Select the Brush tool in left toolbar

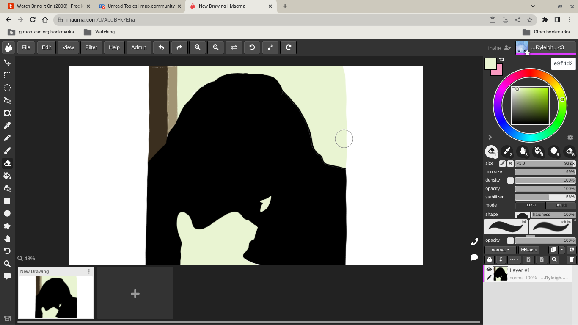click(7, 151)
